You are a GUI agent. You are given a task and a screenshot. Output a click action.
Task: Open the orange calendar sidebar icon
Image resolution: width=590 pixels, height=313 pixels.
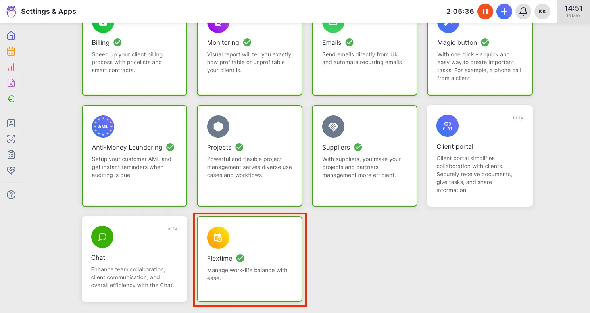(x=11, y=52)
